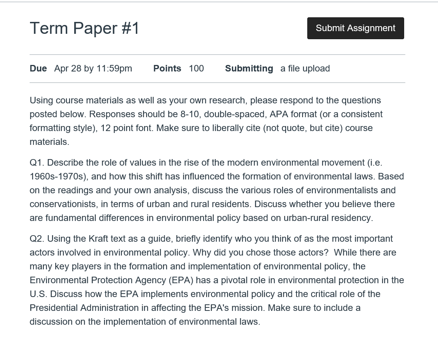Screen dimensions: 438x342
Task: Click 'Kraft text' in question two
Action: (110, 239)
